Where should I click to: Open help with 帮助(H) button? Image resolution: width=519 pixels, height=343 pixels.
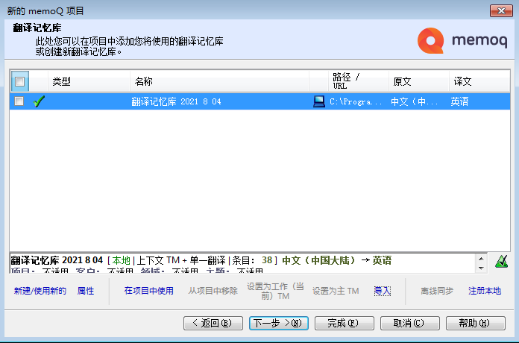tap(476, 323)
